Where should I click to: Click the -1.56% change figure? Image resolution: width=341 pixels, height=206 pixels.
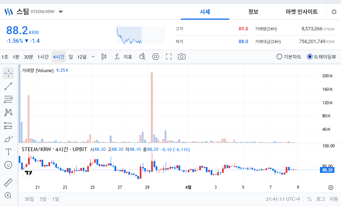15,41
